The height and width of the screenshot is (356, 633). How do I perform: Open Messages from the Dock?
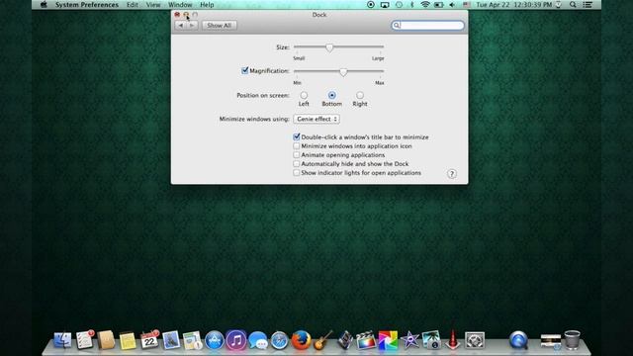point(258,340)
